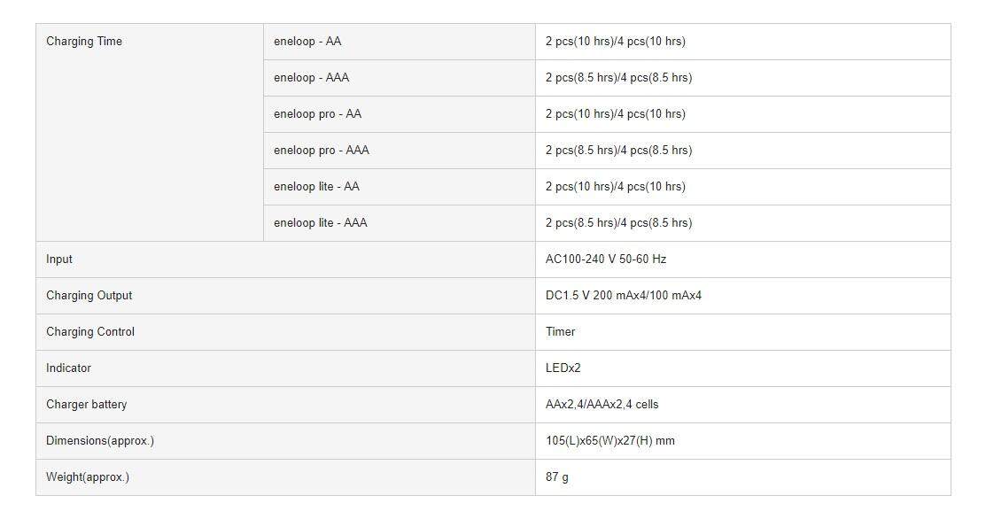Click the Dimensions(approx.) label

(x=100, y=441)
